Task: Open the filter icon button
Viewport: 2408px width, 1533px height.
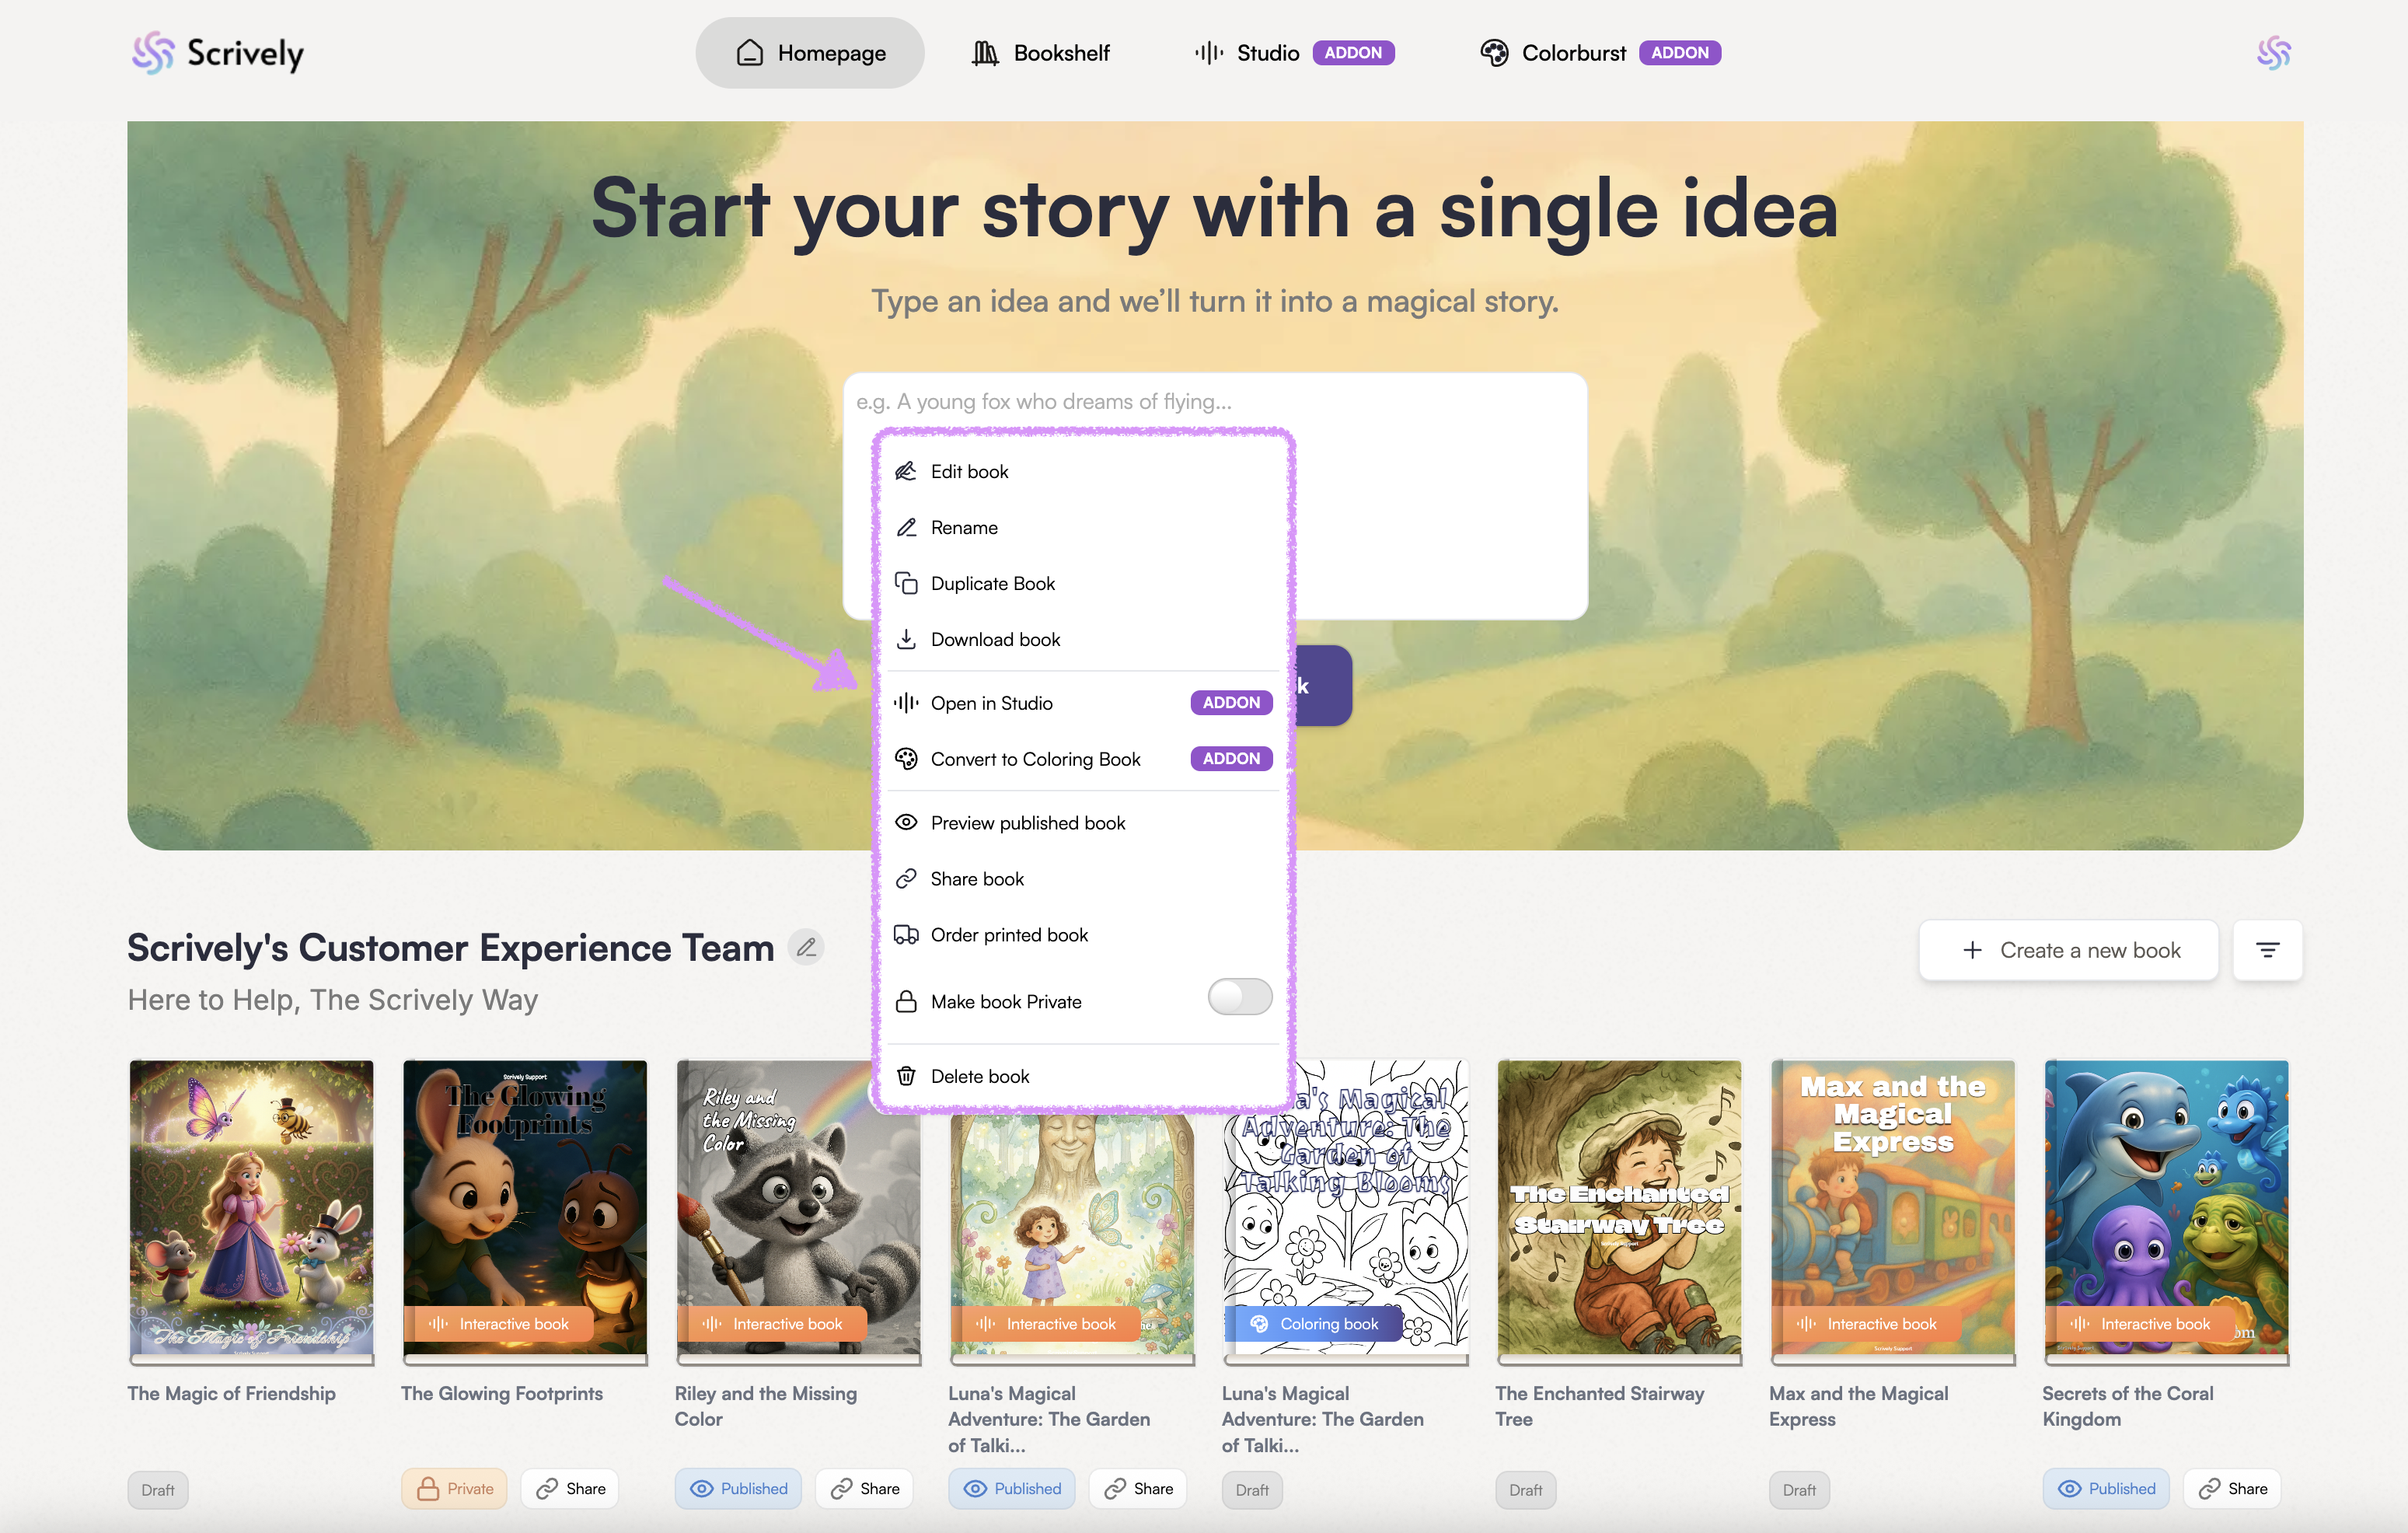Action: click(x=2267, y=950)
